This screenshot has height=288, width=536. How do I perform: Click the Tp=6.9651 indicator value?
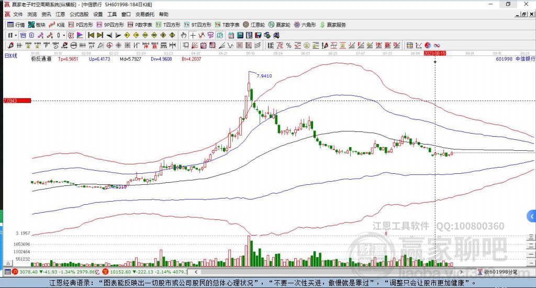point(68,59)
